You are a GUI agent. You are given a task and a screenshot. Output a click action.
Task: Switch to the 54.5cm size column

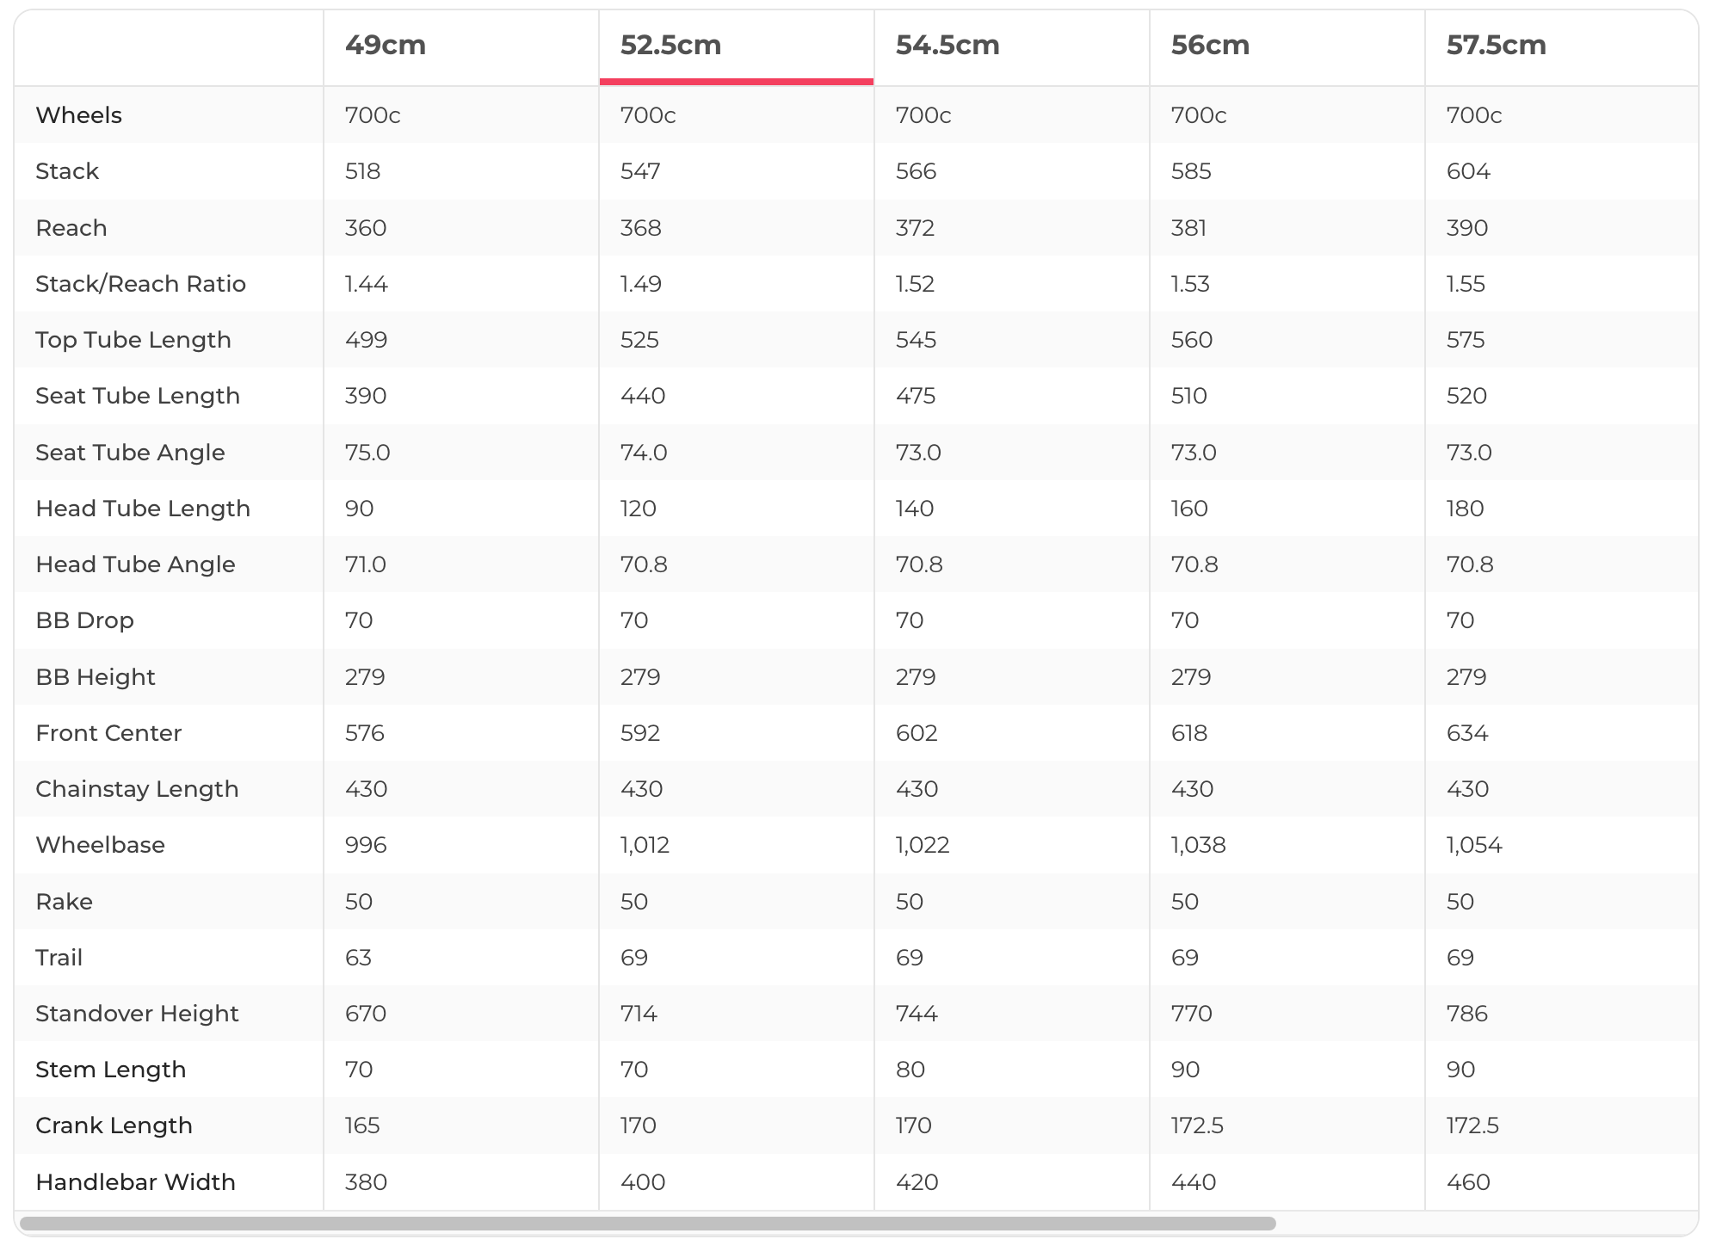(947, 45)
